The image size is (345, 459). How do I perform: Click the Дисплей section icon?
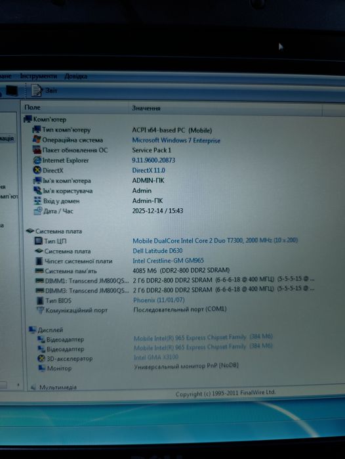point(32,330)
